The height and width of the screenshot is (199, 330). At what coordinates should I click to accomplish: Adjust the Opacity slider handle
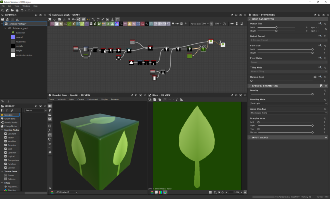[x=312, y=94]
